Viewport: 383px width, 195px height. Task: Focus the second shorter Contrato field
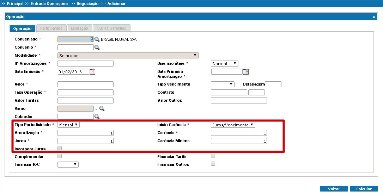tap(256, 92)
